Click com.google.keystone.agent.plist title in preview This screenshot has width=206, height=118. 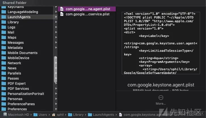pyautogui.click(x=161, y=85)
